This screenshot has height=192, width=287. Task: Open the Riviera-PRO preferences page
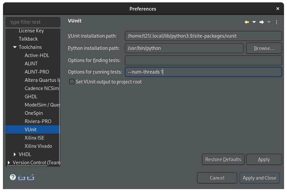(38, 121)
